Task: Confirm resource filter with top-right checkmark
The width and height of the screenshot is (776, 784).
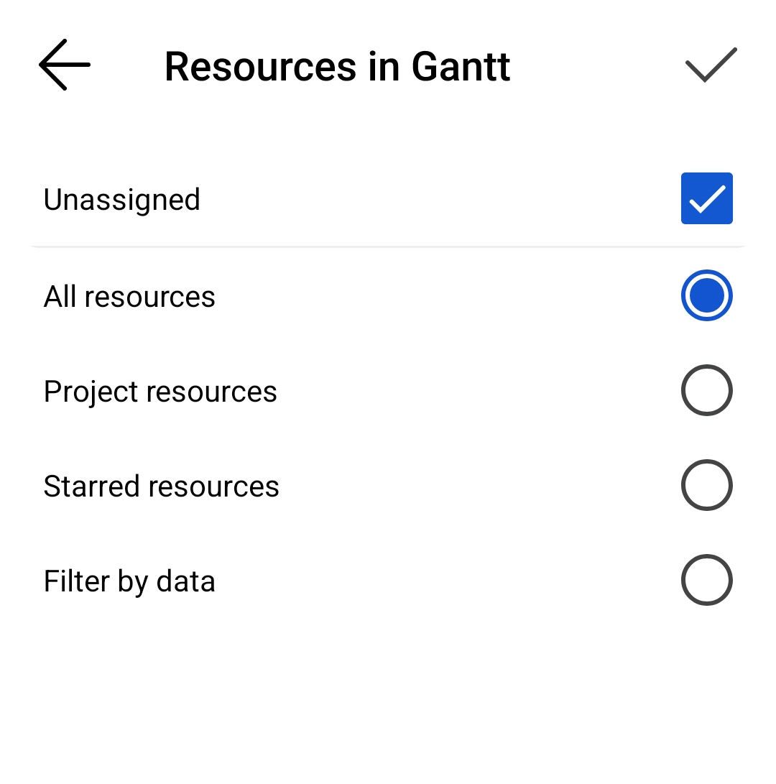Action: tap(710, 64)
